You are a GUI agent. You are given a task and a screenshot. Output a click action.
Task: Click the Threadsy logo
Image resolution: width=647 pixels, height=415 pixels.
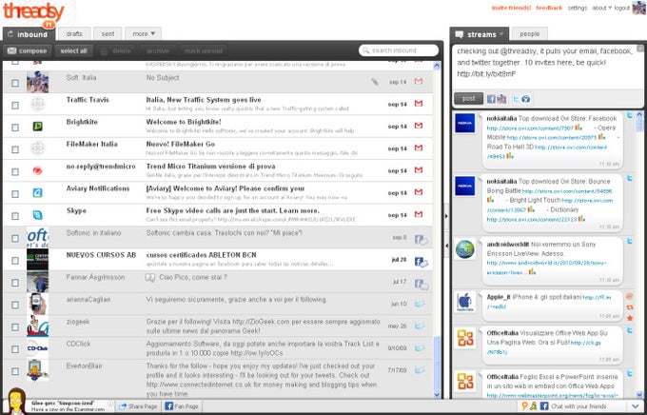coord(34,13)
